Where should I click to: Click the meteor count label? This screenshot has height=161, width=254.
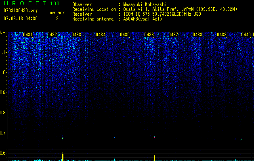(x=57, y=12)
